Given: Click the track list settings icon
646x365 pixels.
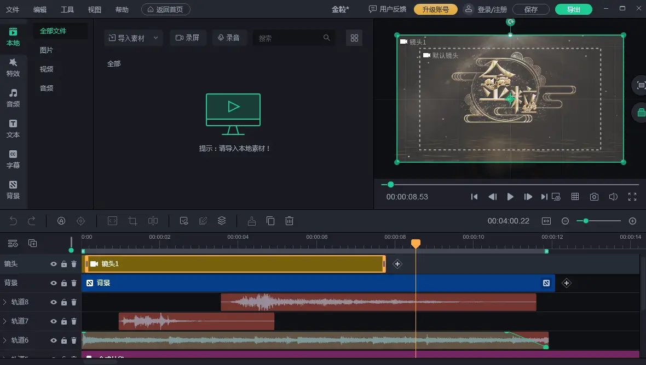Looking at the screenshot, I should (x=13, y=243).
